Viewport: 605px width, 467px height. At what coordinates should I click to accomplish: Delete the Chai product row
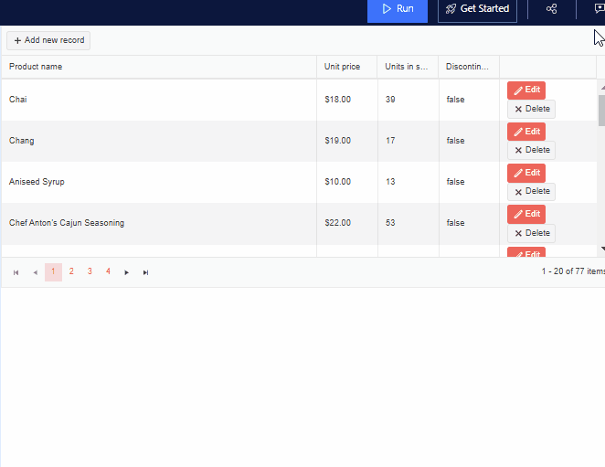point(531,109)
